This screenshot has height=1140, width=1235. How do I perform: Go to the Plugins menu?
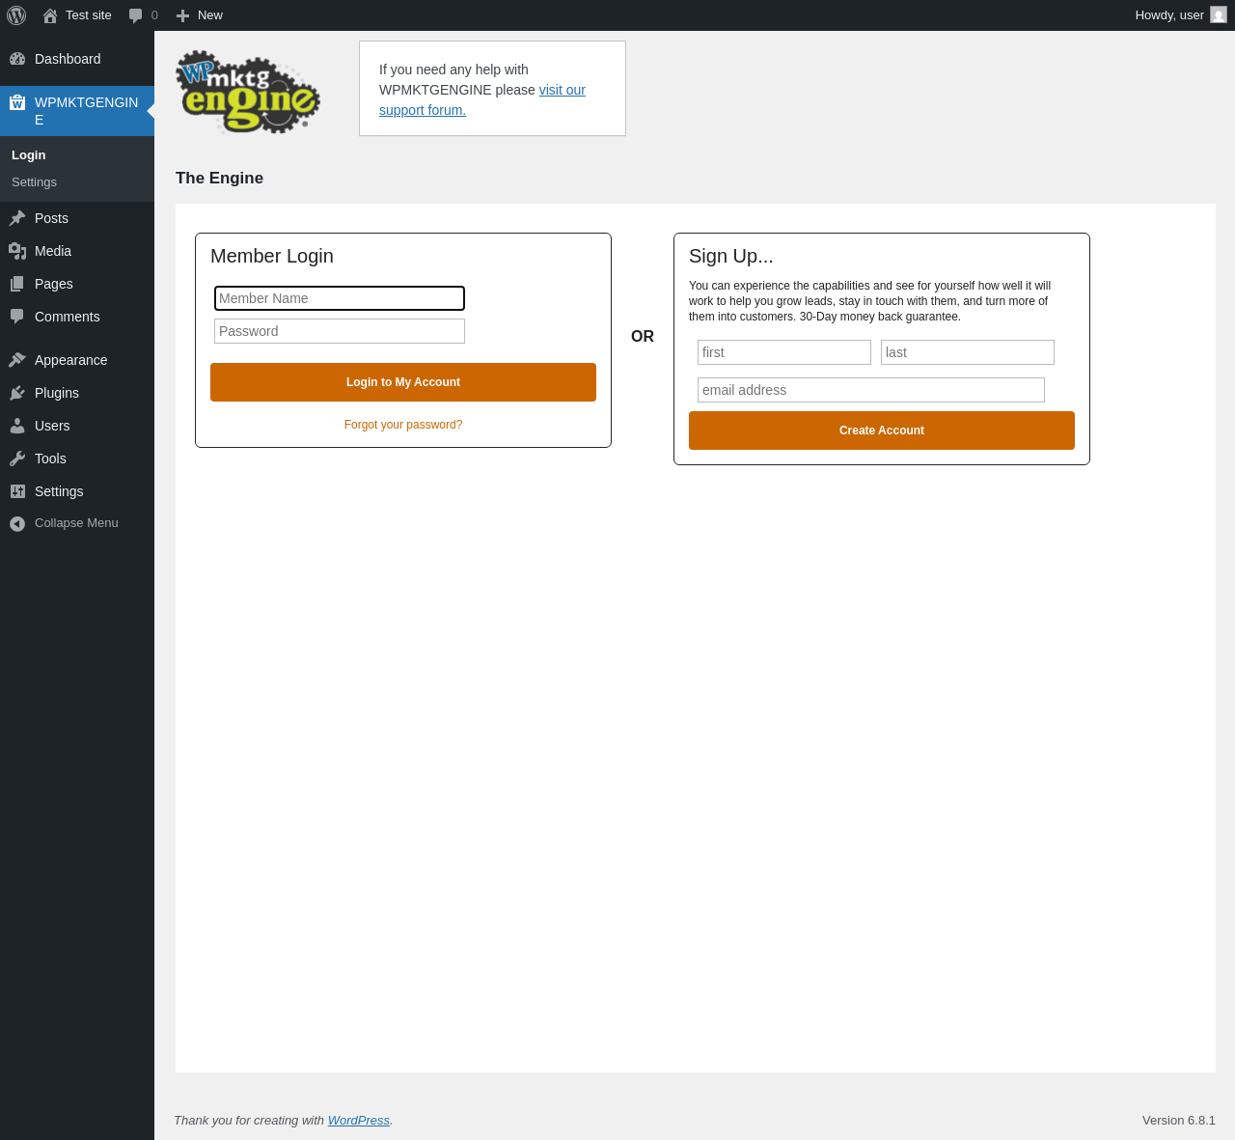coord(77,393)
